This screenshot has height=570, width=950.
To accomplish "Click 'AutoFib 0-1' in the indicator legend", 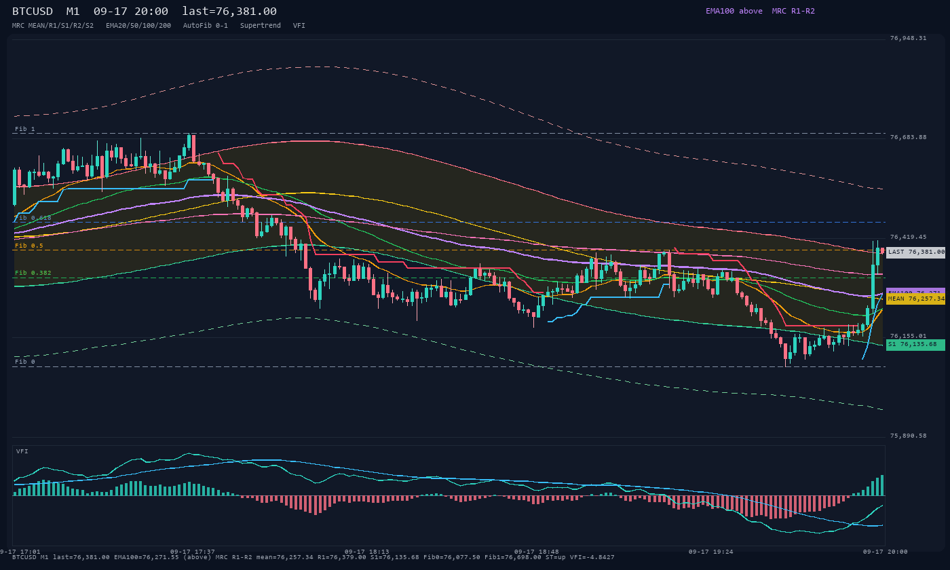I will click(x=206, y=25).
